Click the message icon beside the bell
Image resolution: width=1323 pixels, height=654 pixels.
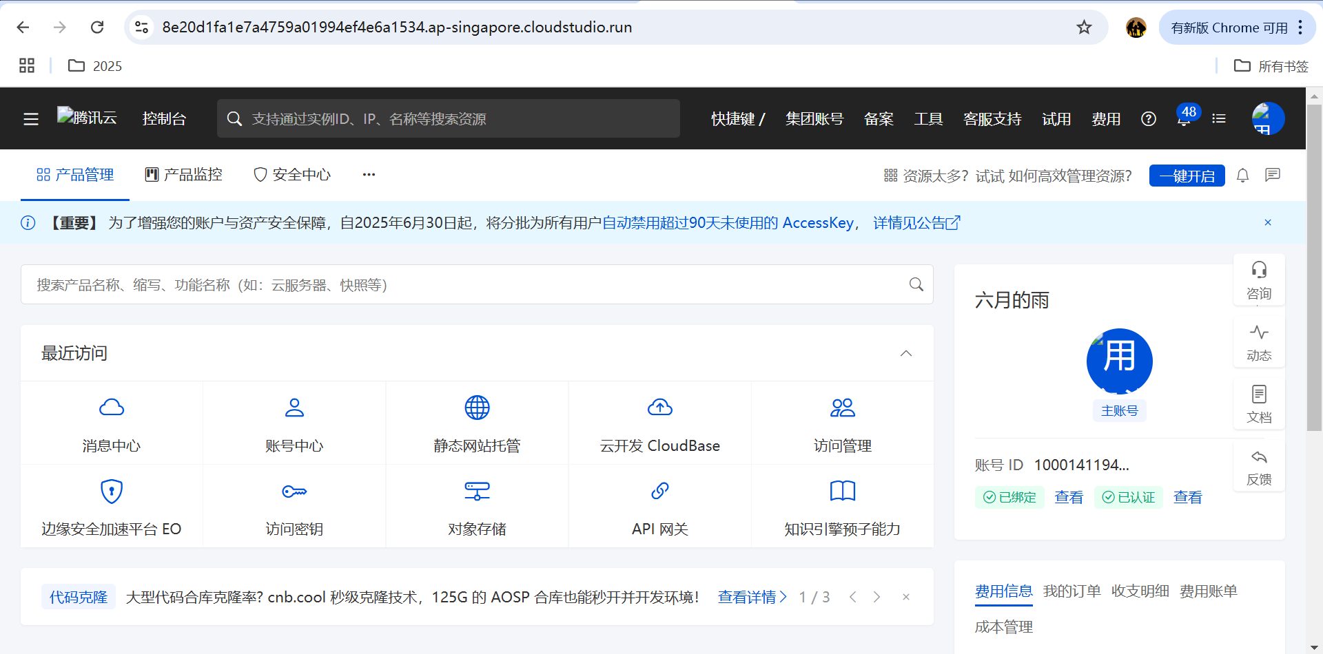click(1273, 175)
